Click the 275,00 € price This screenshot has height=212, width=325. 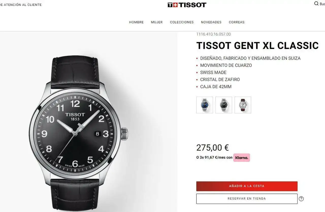coord(213,148)
